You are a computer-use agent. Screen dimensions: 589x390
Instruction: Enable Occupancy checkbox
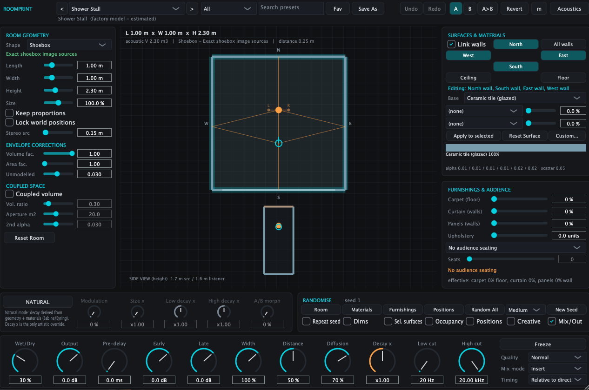pos(429,321)
